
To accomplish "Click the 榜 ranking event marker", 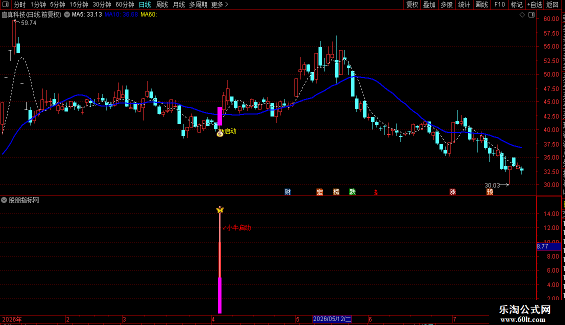I will coord(336,191).
